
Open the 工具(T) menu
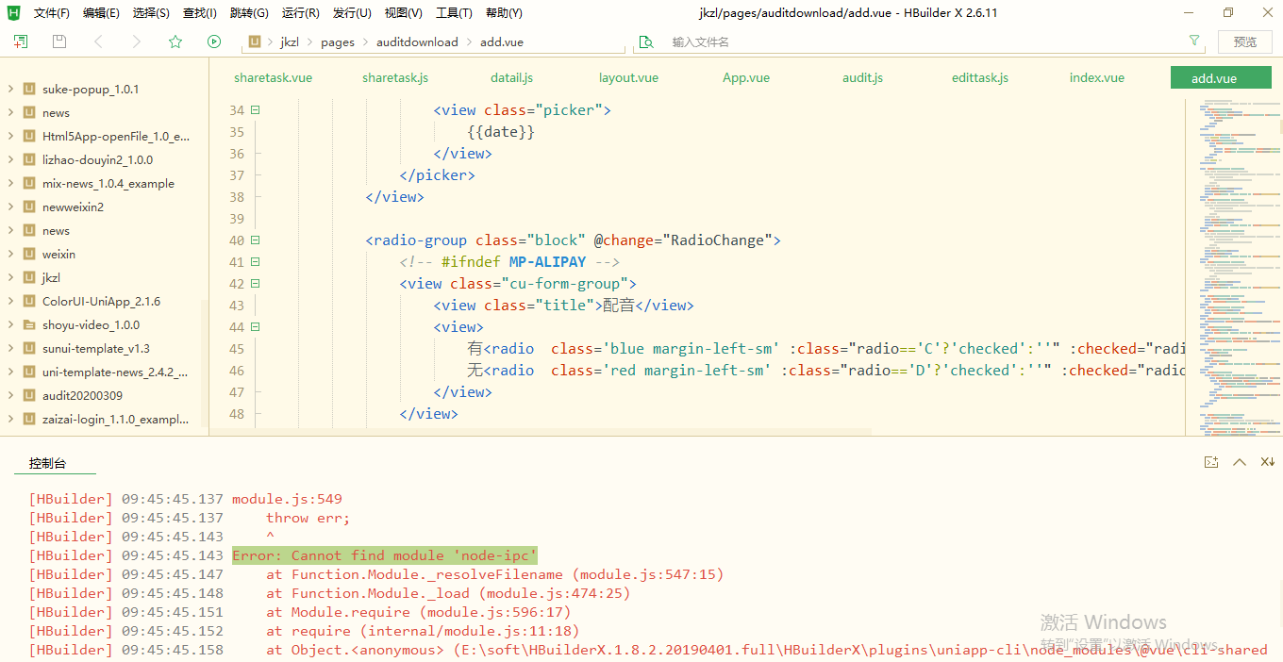454,12
